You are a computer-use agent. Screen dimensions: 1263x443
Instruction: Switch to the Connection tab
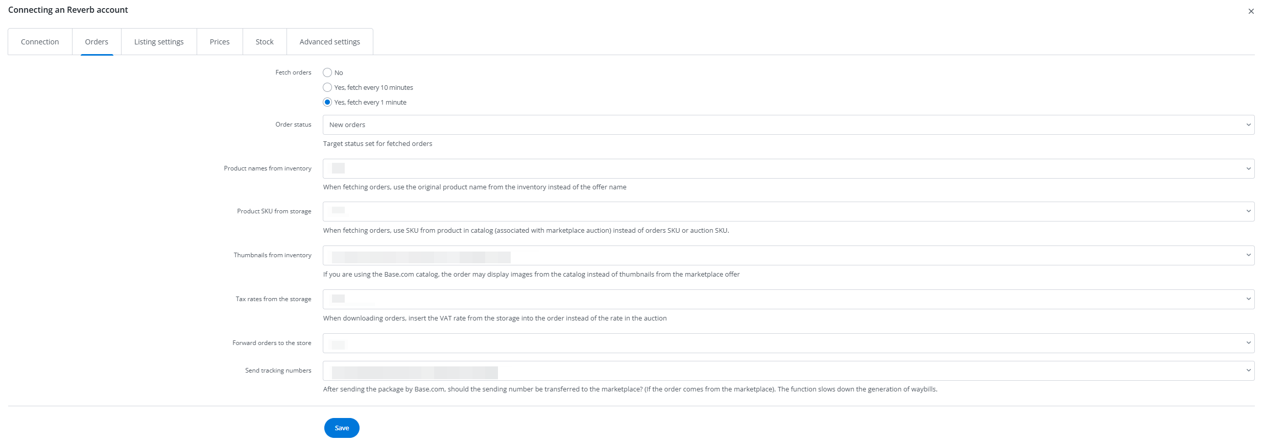[40, 42]
